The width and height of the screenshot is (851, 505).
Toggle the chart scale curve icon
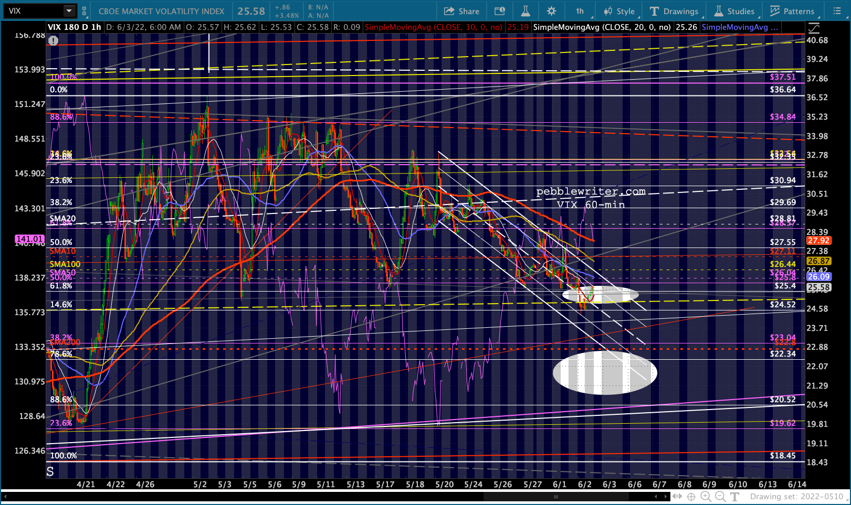click(x=813, y=28)
